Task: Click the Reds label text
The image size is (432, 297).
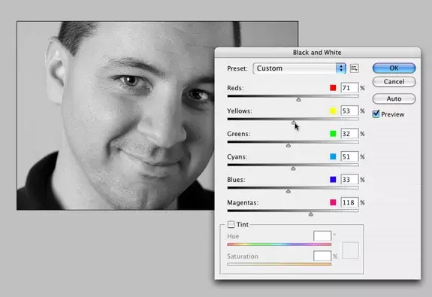Action: [x=235, y=88]
